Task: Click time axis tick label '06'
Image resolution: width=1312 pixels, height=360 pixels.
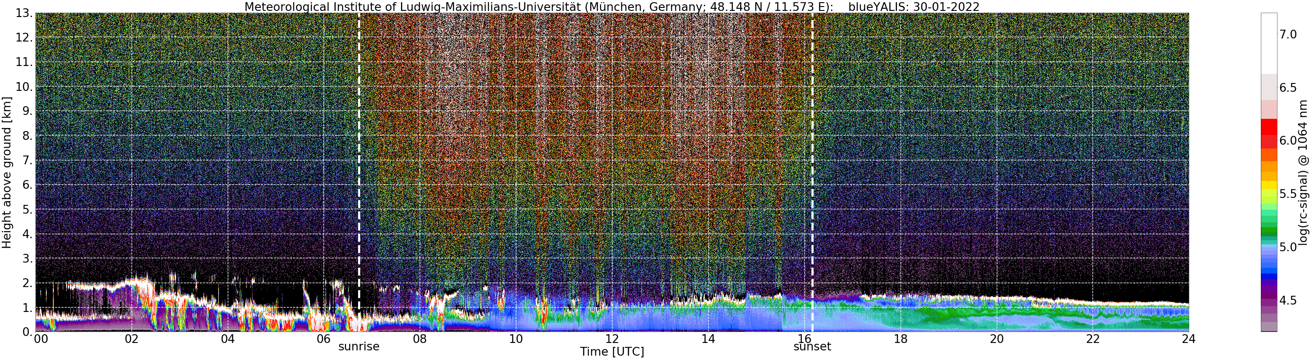Action: pos(324,339)
